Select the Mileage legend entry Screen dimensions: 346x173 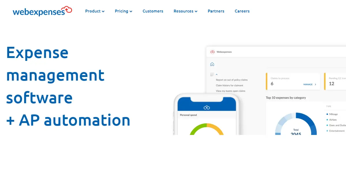332,114
